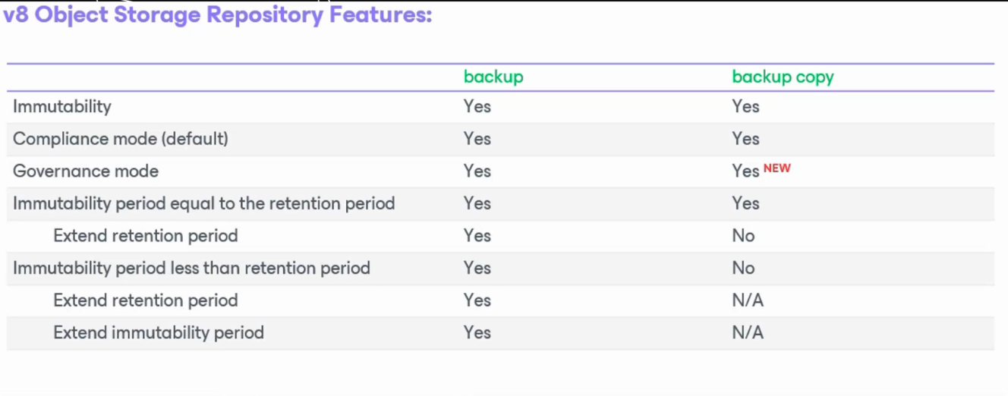Click the 'Immutability' row label
Screen dimensions: 1008x396
(x=62, y=106)
